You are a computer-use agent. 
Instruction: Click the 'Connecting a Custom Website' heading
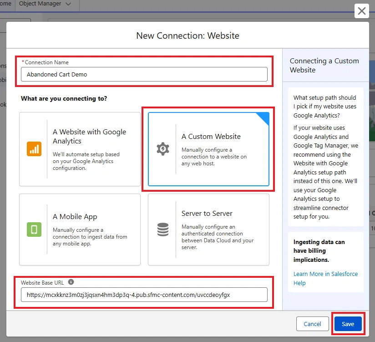pos(324,65)
